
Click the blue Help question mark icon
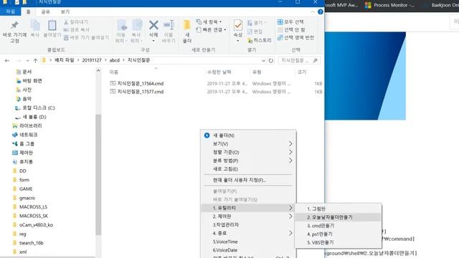click(321, 11)
